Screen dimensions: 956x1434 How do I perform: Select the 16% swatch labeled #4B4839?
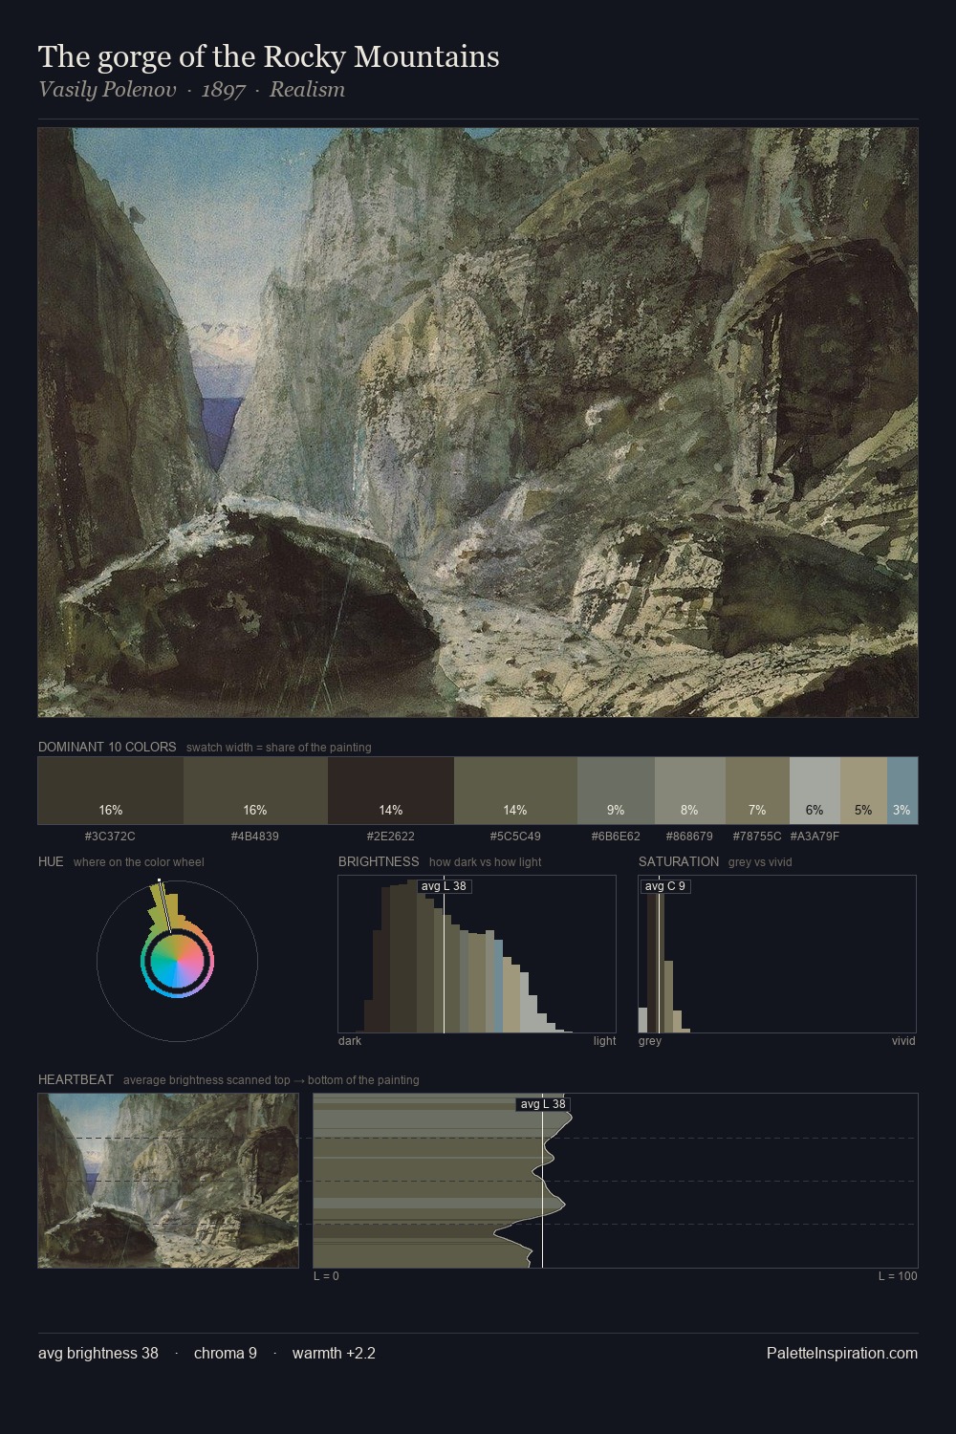(x=255, y=791)
